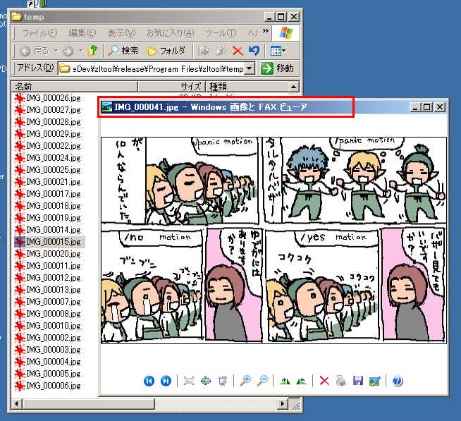The height and width of the screenshot is (421, 461).
Task: Select file IMG_000022.jpg
Action: coord(48,146)
